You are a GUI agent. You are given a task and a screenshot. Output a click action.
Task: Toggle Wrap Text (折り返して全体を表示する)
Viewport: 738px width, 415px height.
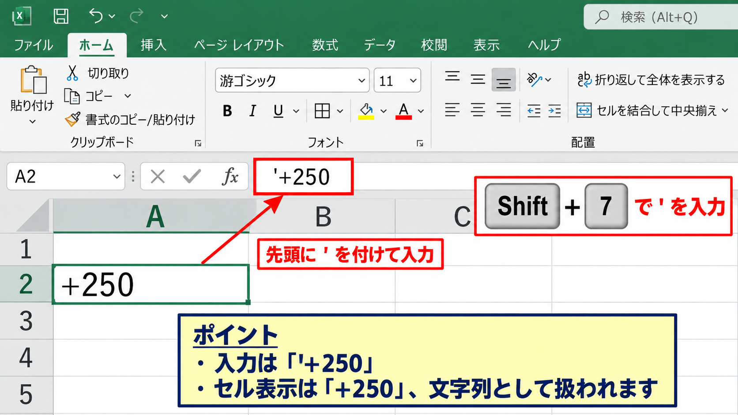[651, 80]
